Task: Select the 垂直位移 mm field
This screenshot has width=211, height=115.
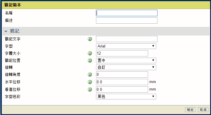Action: [122, 89]
